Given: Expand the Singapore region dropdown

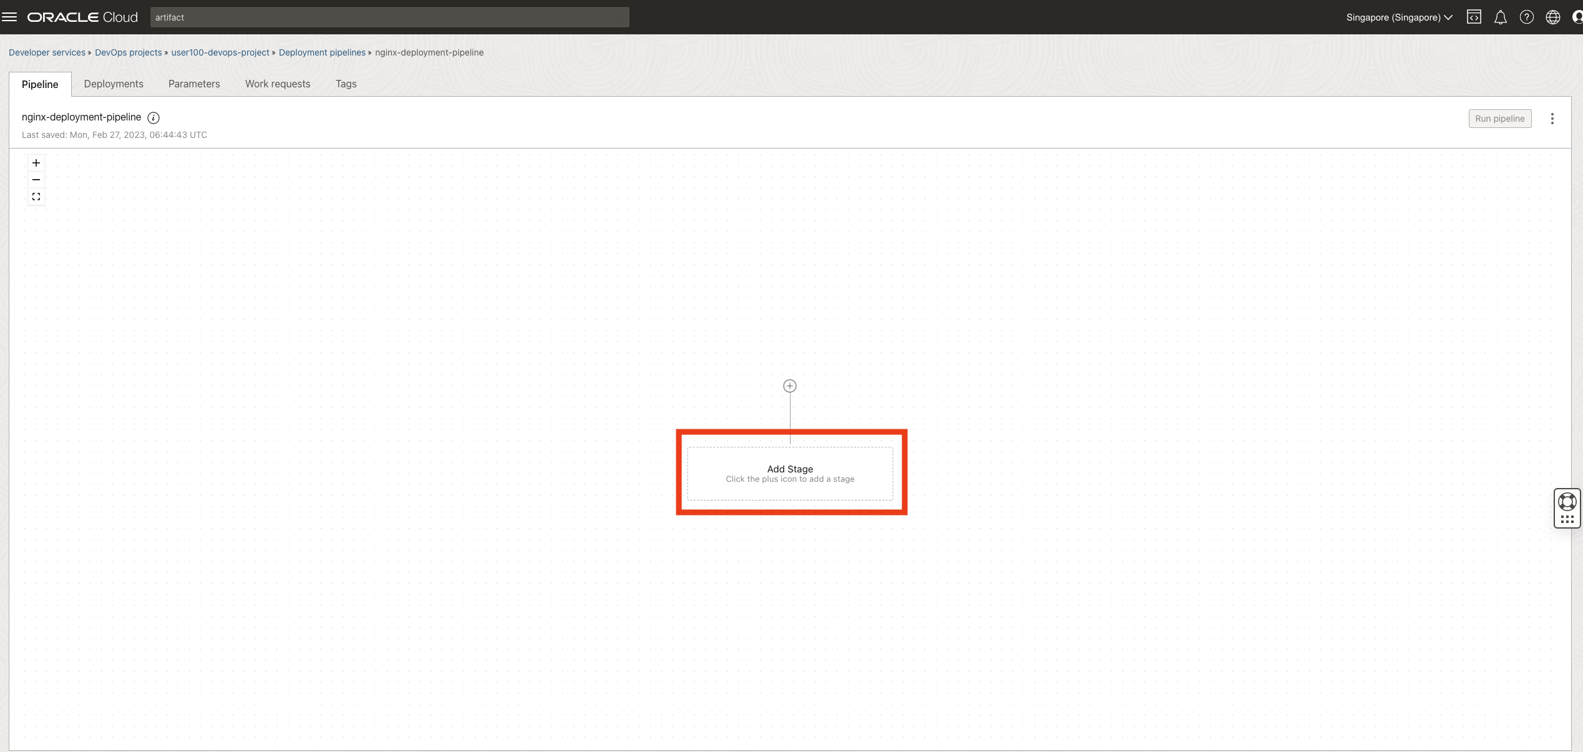Looking at the screenshot, I should [1399, 17].
